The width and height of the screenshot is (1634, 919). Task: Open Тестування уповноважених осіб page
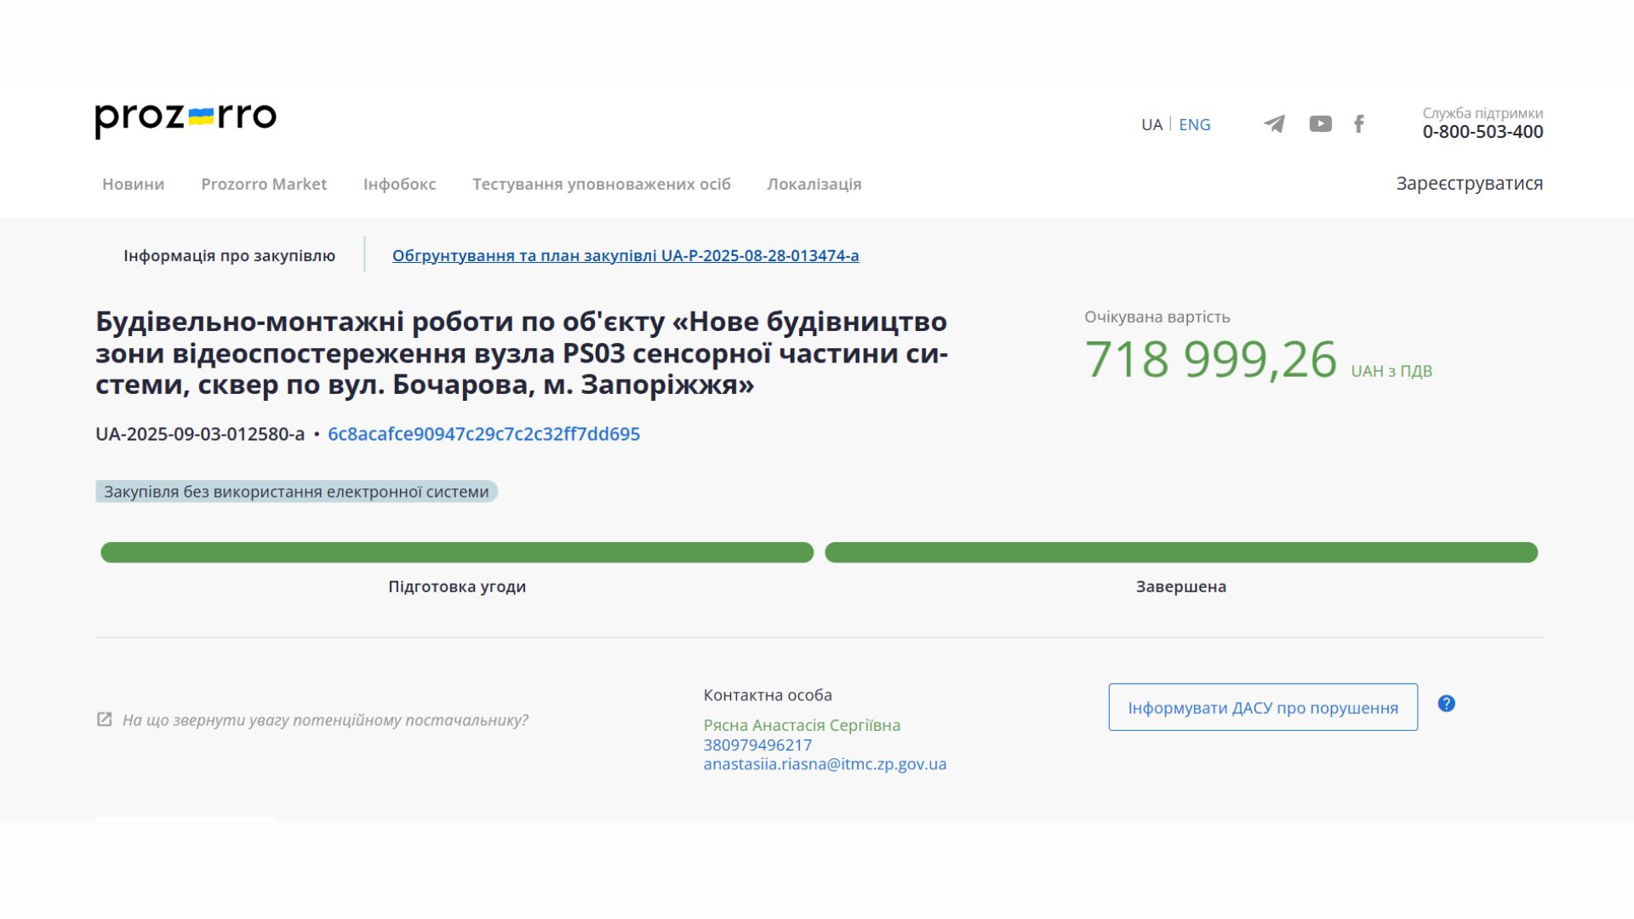[x=602, y=184]
